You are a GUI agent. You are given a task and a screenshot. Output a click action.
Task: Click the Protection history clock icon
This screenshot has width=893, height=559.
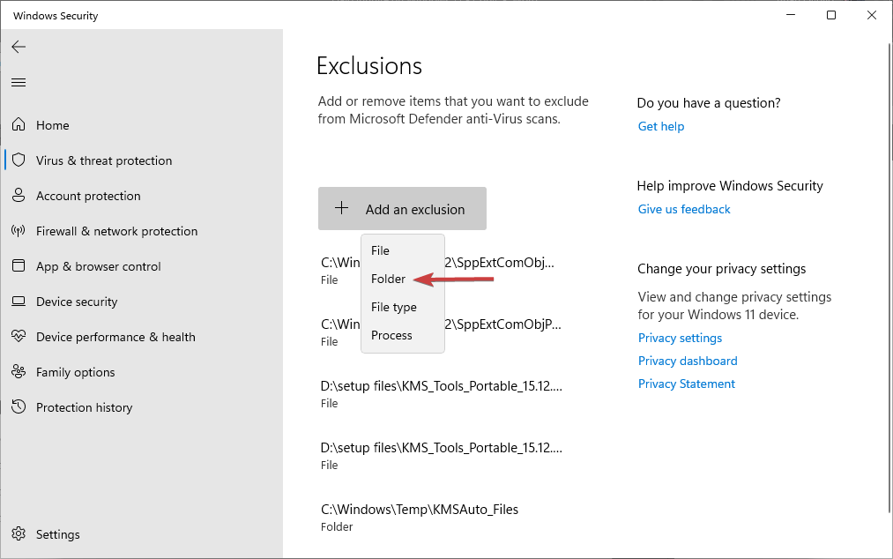[x=19, y=406]
